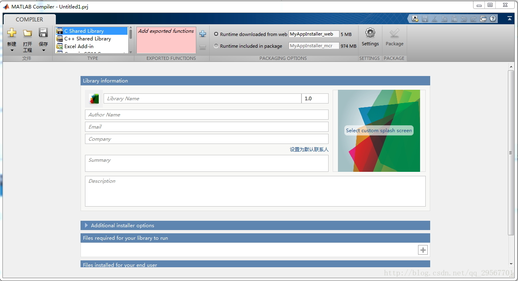Click the Library Name field
518x281 pixels.
(203, 99)
